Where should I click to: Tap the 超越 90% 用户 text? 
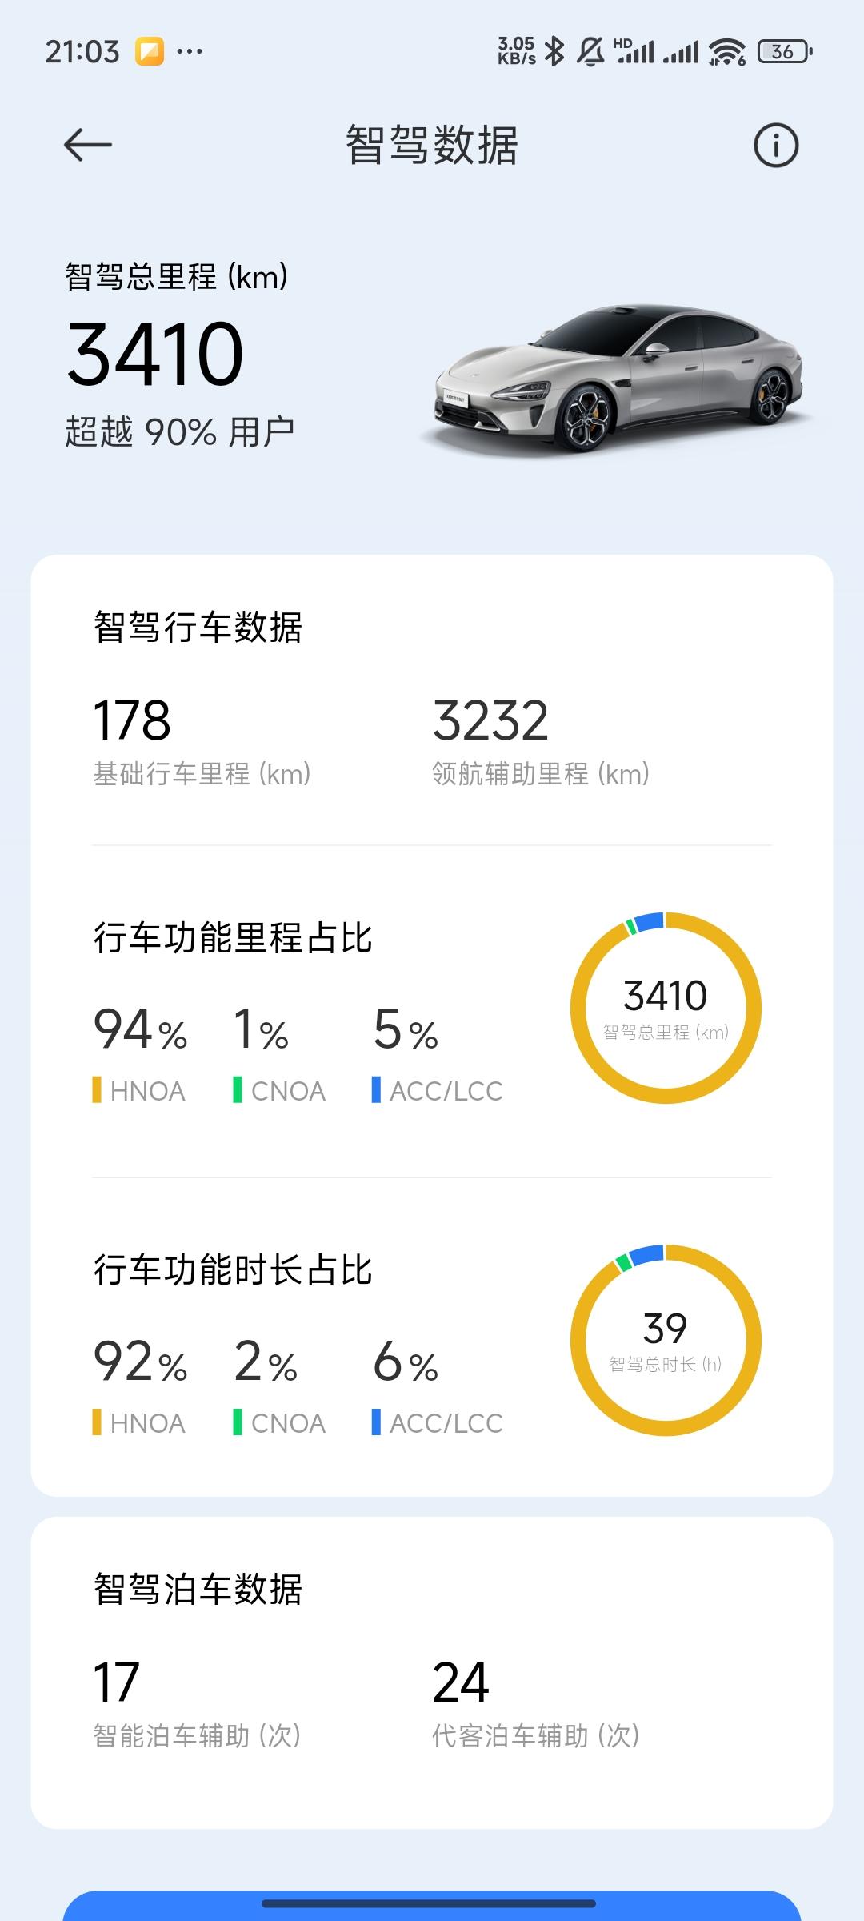point(180,432)
